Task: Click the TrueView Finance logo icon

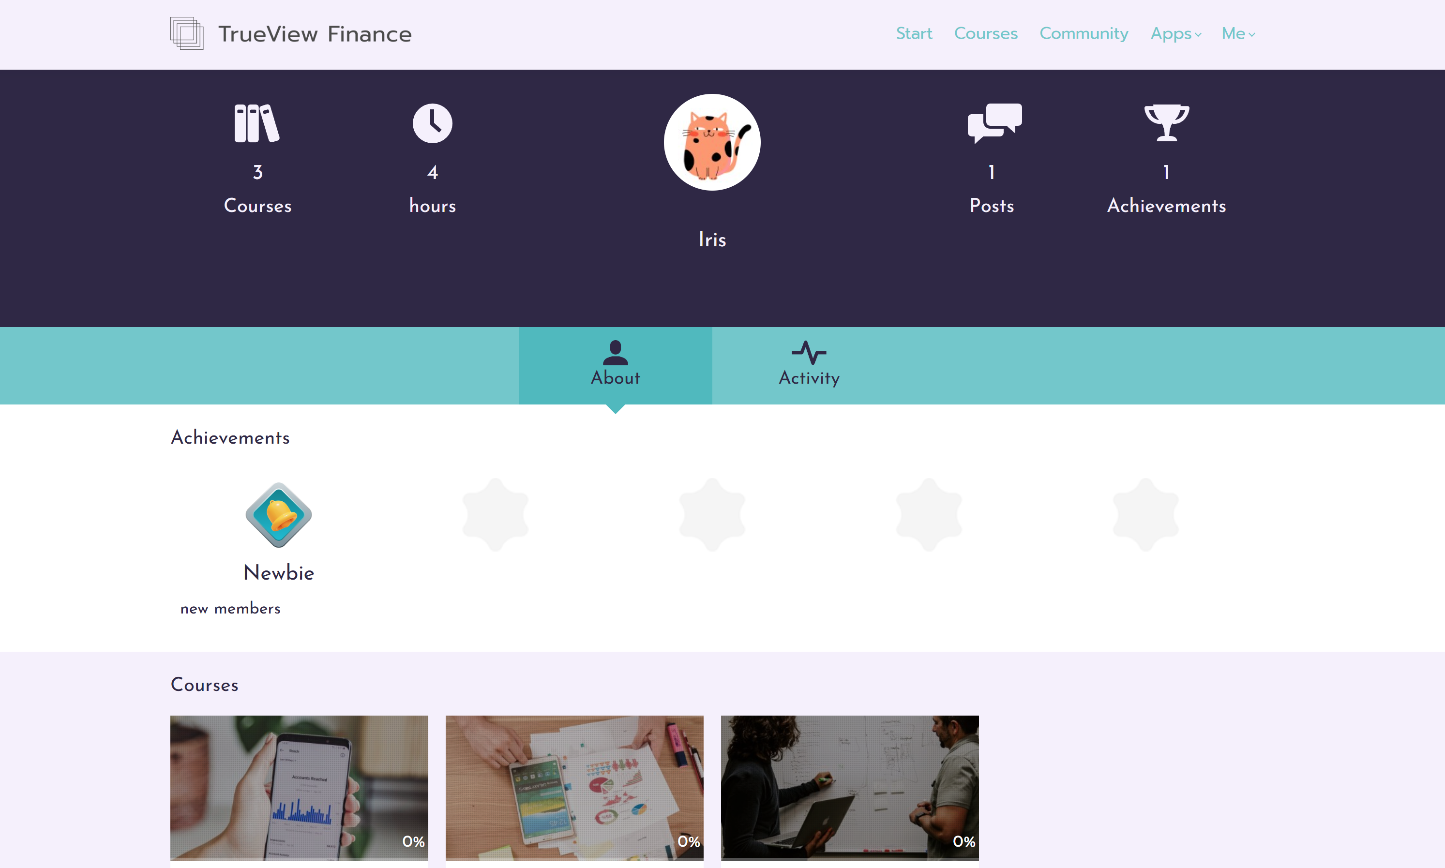Action: point(187,33)
